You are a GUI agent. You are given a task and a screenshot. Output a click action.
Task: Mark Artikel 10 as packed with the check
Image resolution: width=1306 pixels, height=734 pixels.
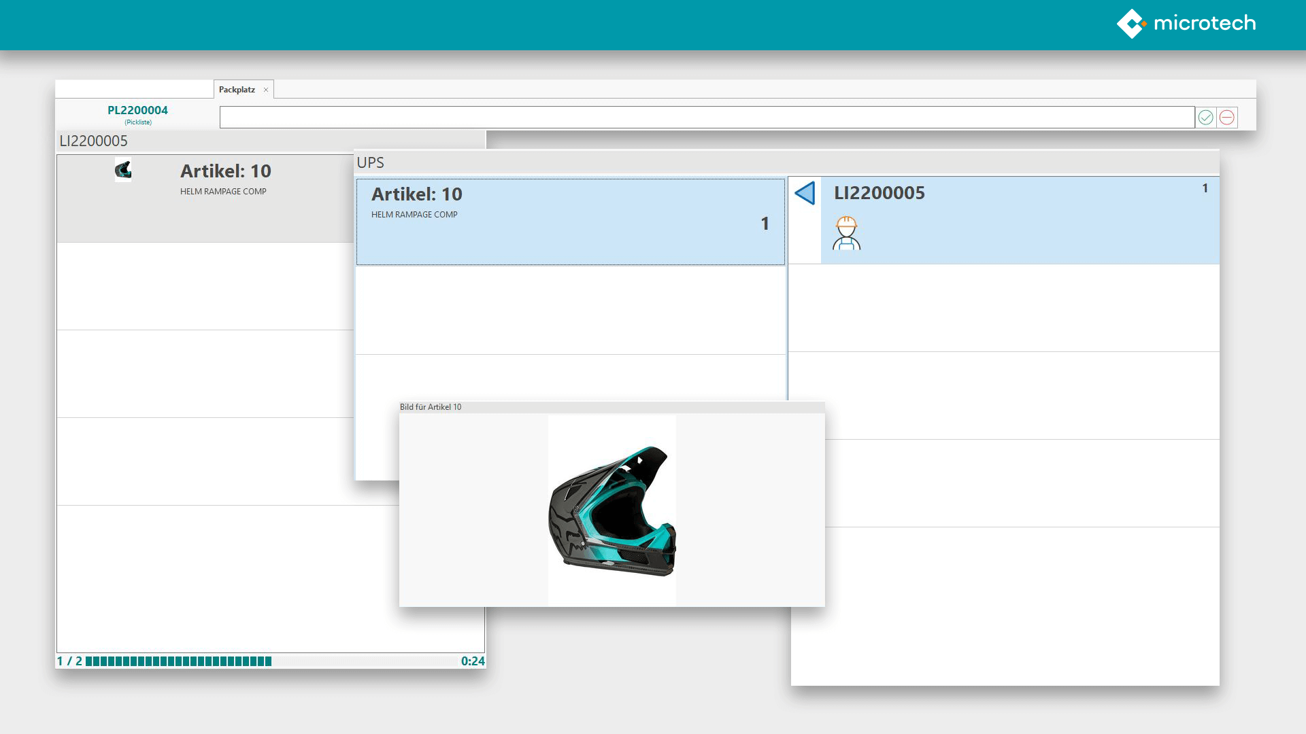click(1205, 117)
